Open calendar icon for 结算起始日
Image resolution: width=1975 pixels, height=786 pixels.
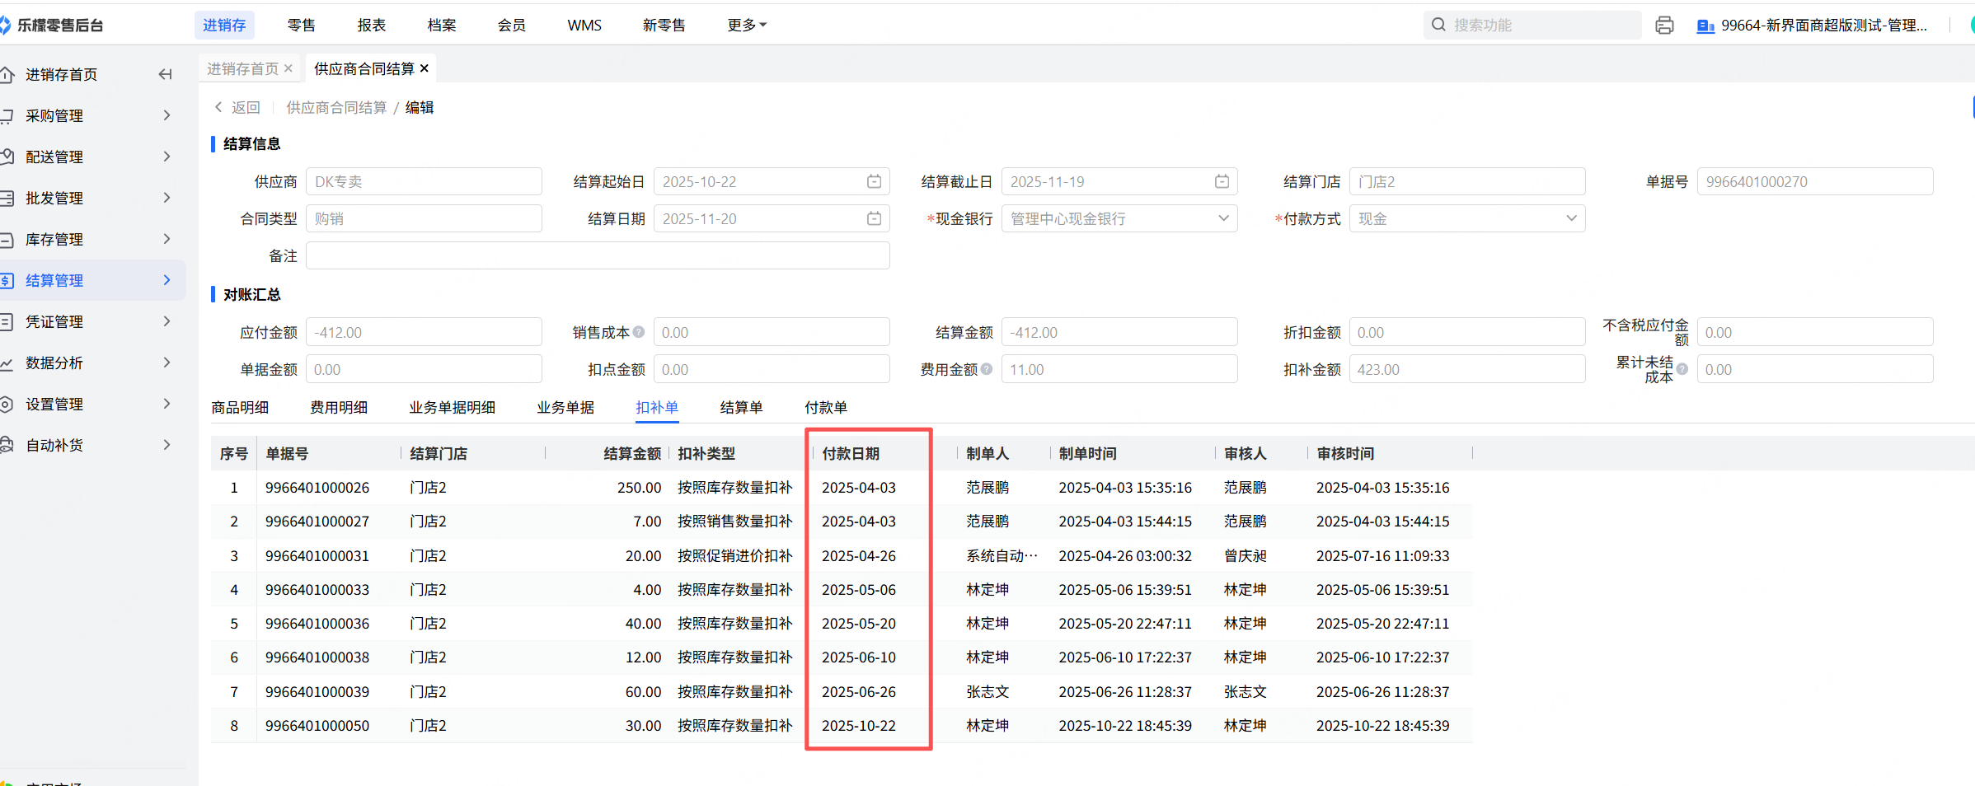point(874,182)
